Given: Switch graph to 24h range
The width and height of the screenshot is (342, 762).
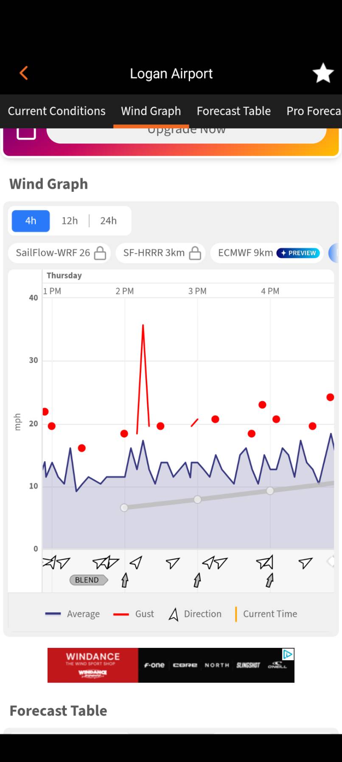Looking at the screenshot, I should tap(108, 221).
